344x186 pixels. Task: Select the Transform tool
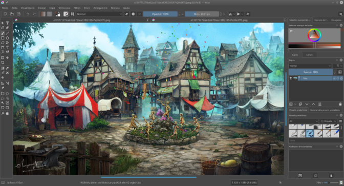click(x=3, y=58)
